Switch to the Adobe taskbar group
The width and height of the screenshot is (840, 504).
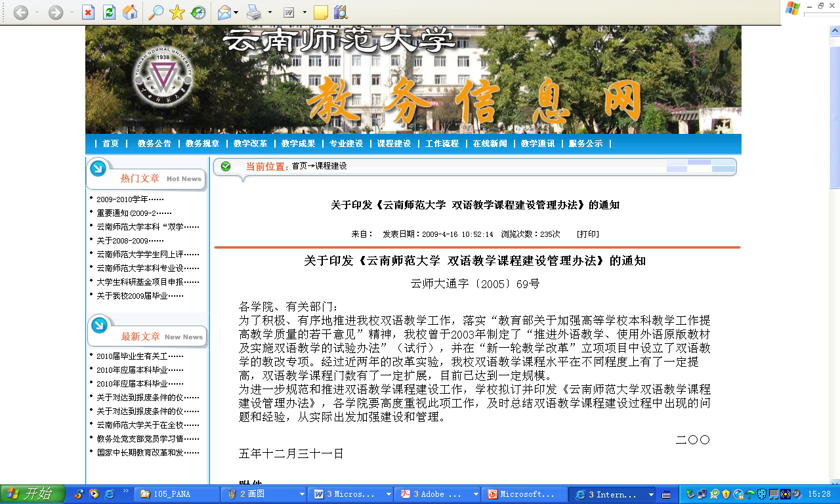[x=438, y=494]
